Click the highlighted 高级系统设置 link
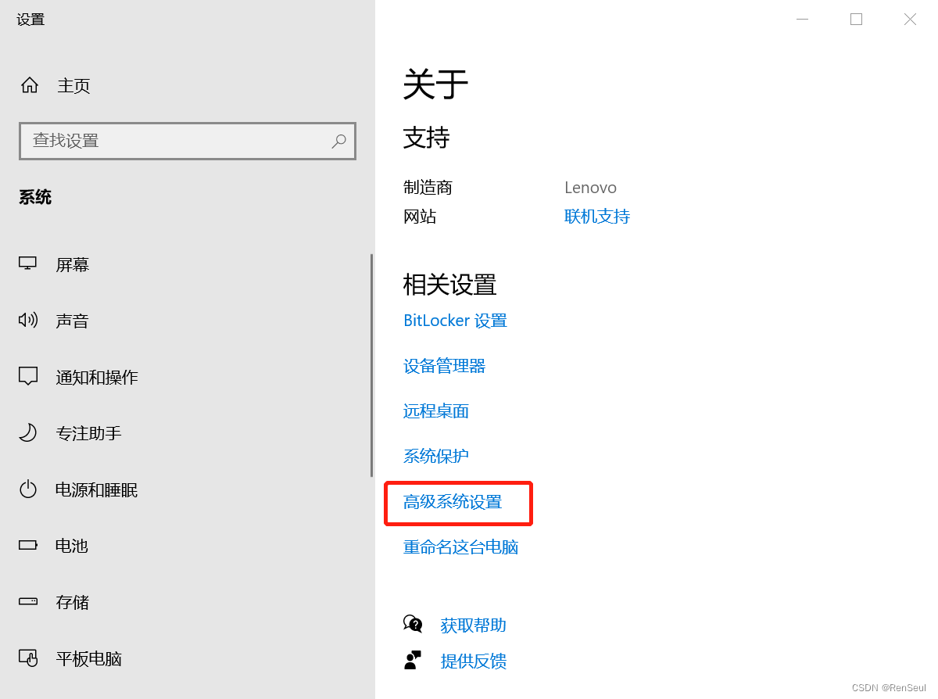Screen dimensions: 938x699 458,503
